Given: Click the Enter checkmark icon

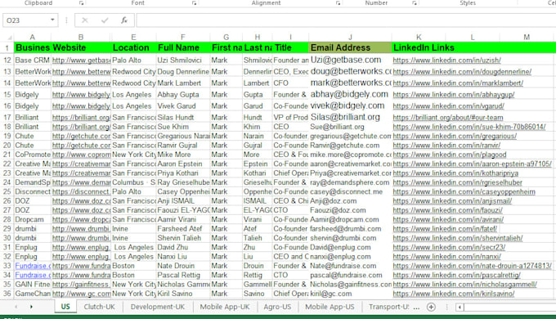Looking at the screenshot, I should click(x=105, y=20).
